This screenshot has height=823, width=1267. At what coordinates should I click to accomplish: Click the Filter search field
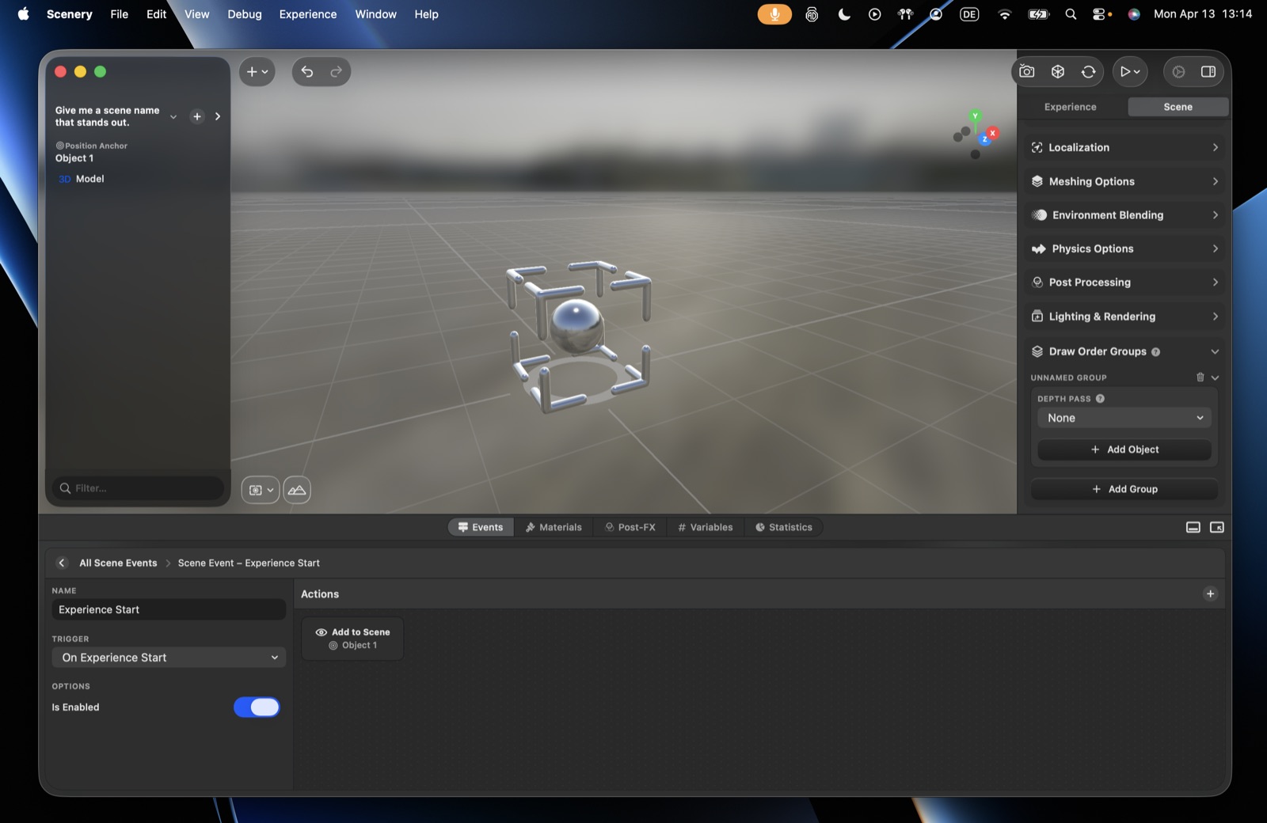pyautogui.click(x=139, y=488)
